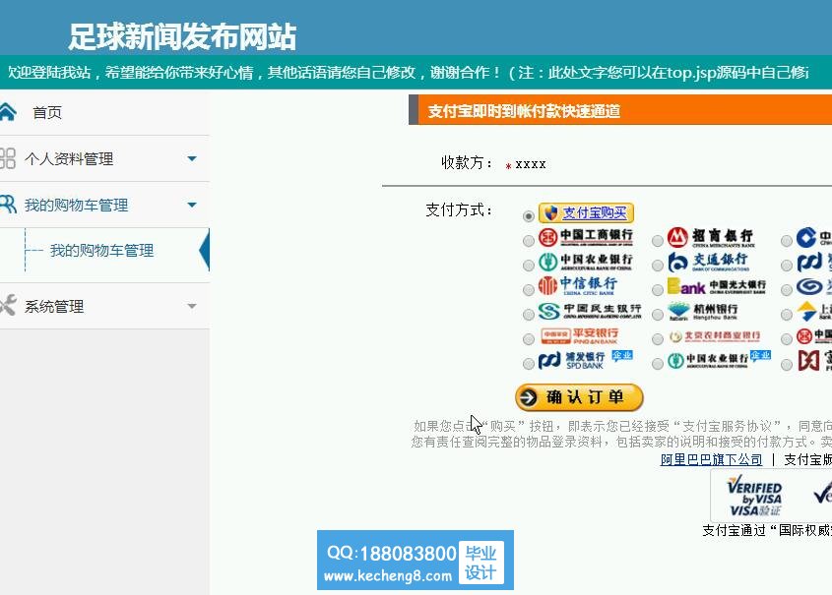Select the 中国农业银行 企业 radio button
The width and height of the screenshot is (832, 595).
pyautogui.click(x=658, y=364)
